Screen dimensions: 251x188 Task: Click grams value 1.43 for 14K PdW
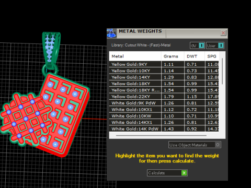click(169, 129)
